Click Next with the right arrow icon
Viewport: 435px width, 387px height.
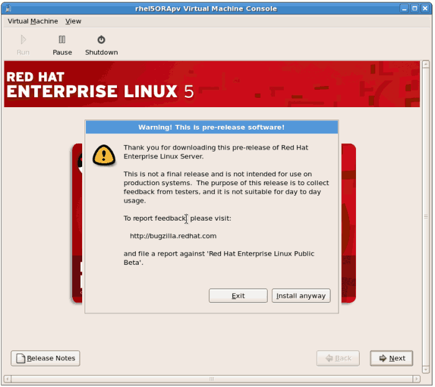click(x=391, y=358)
